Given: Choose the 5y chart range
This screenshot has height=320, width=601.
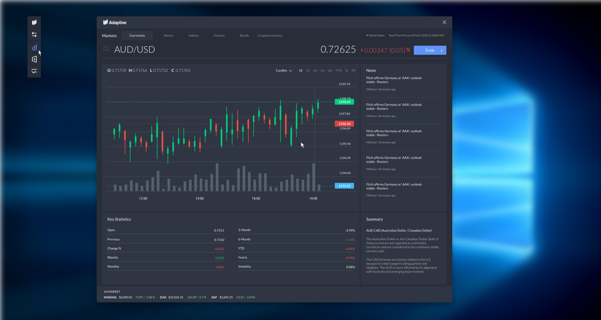Looking at the screenshot, I should pos(347,71).
